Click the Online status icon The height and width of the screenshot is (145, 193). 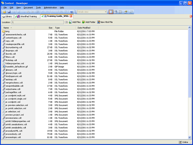(180, 142)
